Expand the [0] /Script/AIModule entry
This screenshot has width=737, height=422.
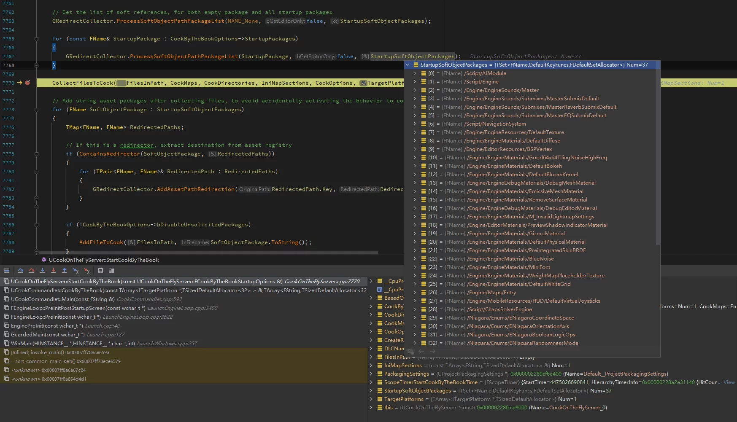coord(415,73)
